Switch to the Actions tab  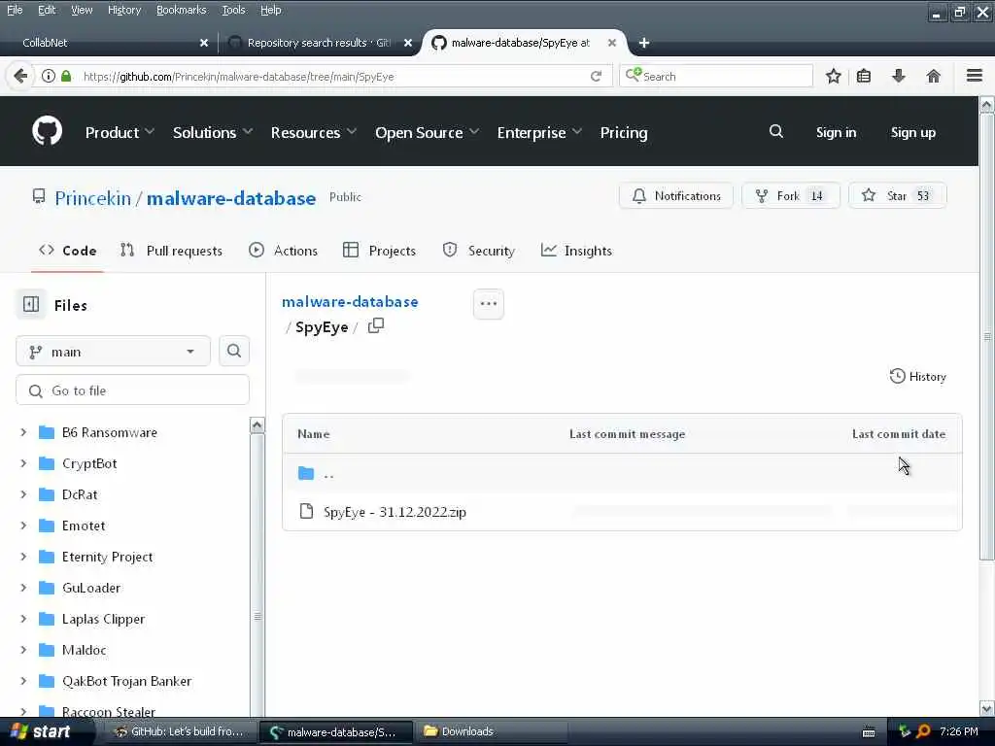coord(283,251)
